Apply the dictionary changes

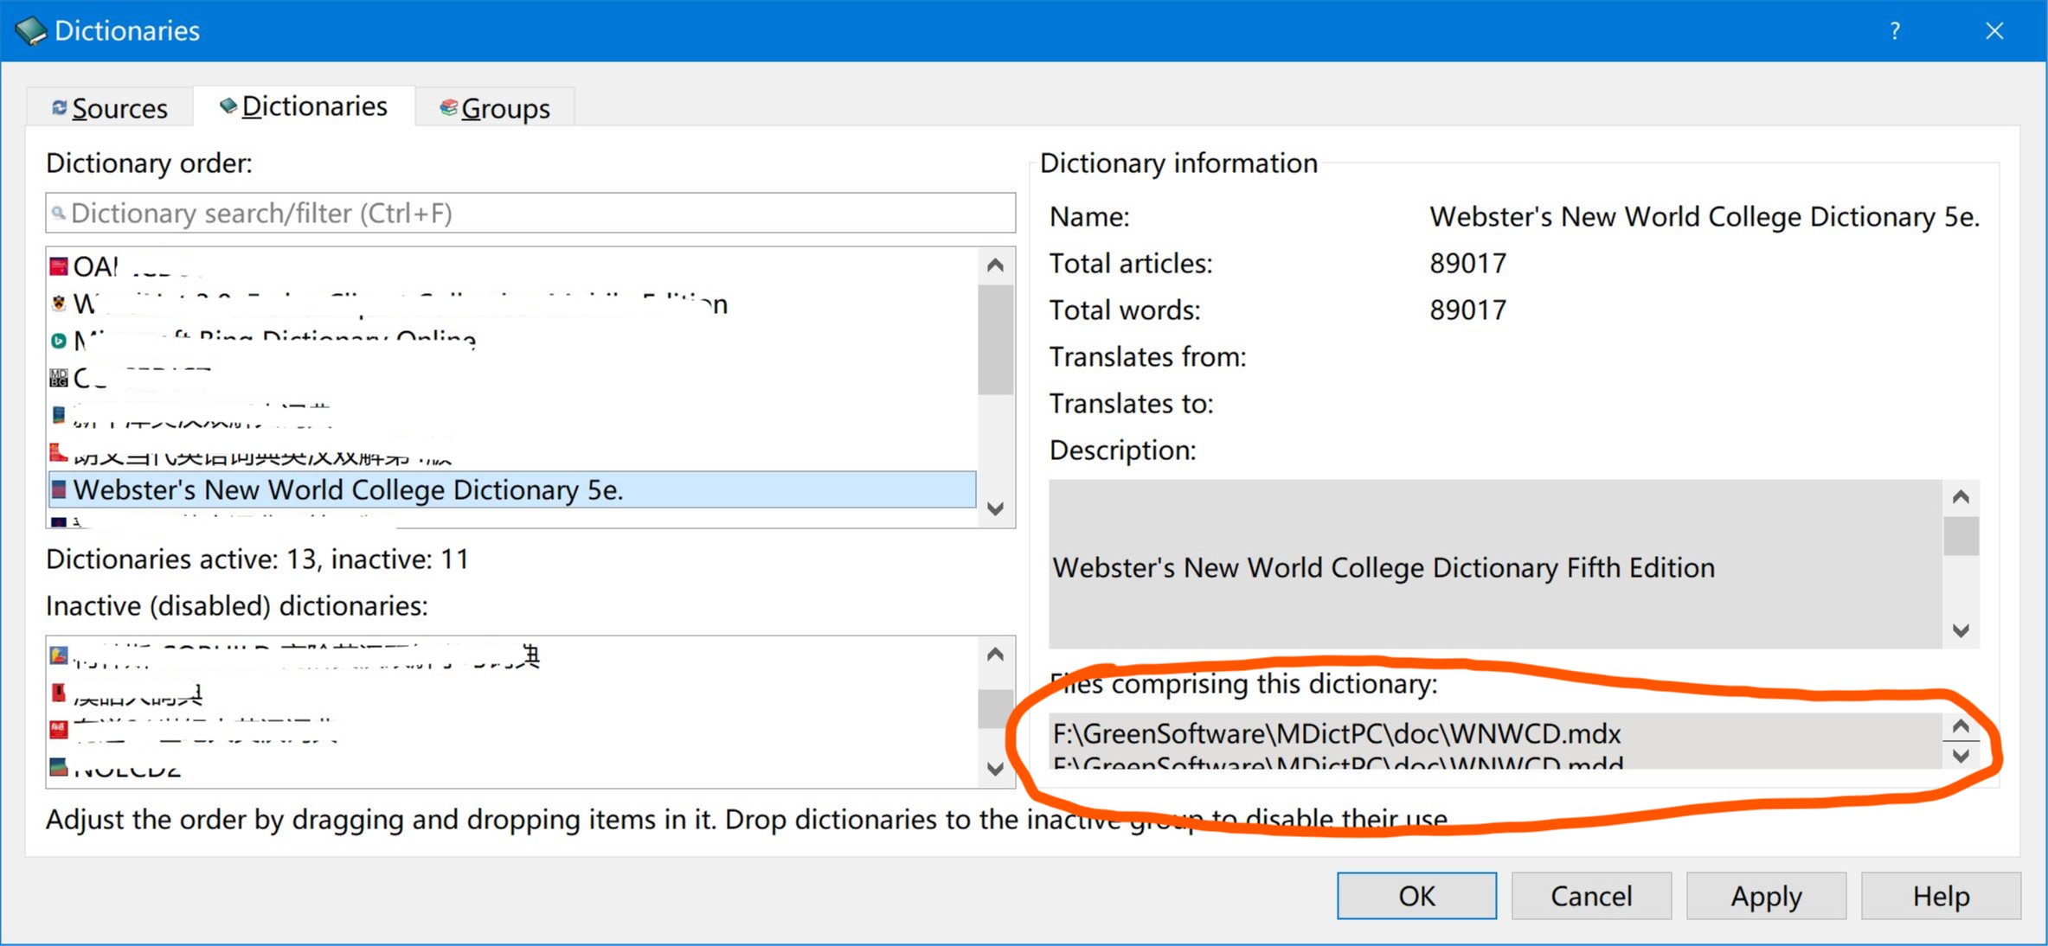pyautogui.click(x=1766, y=896)
